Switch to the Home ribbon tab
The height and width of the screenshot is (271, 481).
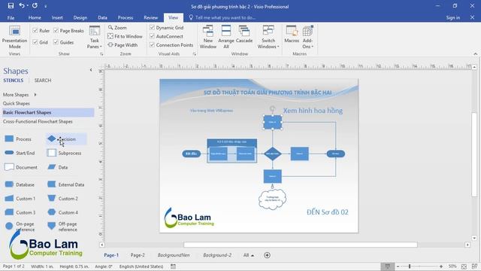[35, 18]
